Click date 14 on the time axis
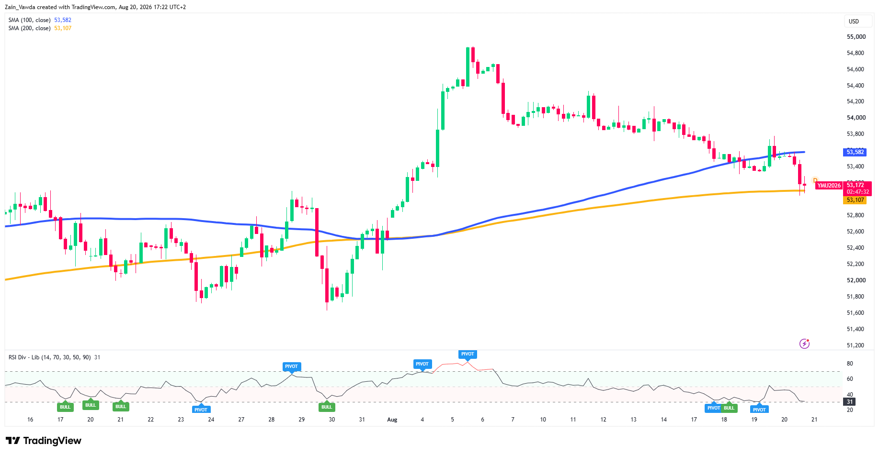Viewport: 879px width, 455px height. [663, 420]
